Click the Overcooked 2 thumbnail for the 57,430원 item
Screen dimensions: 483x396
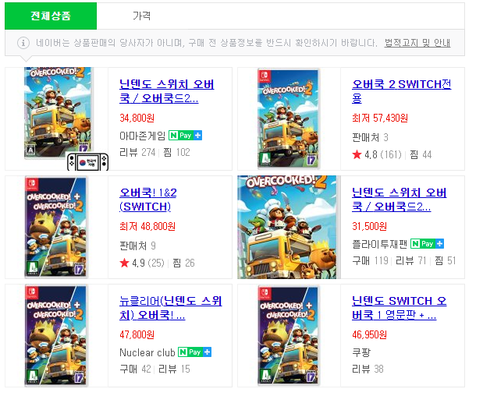coord(289,118)
